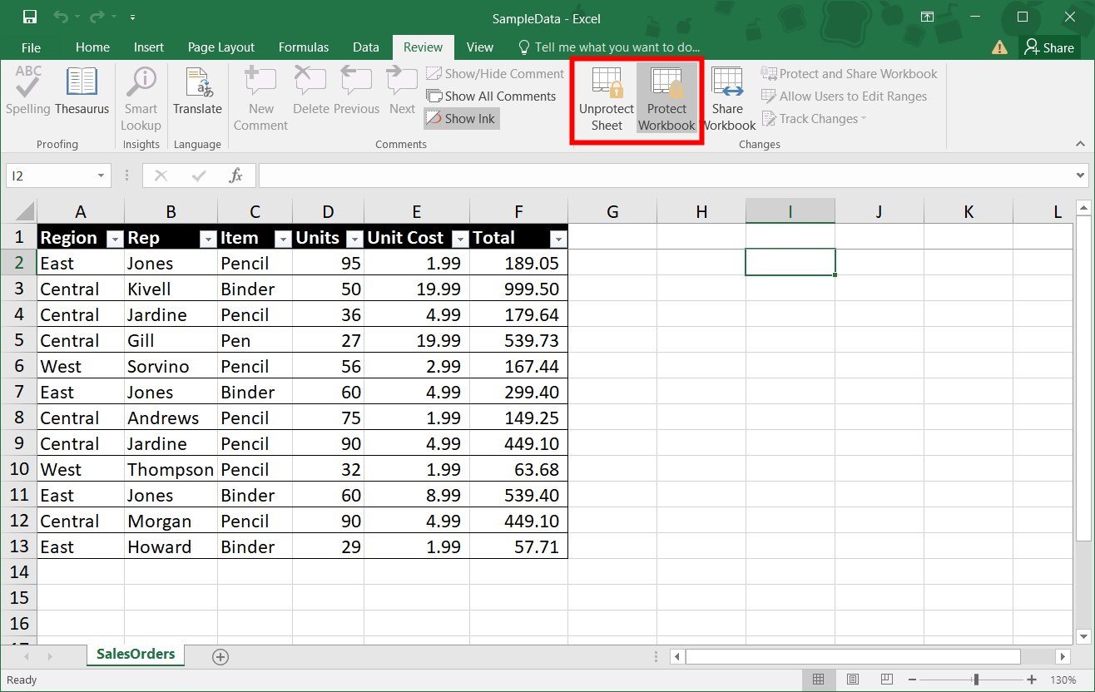Click Show/Hide Comment
Viewport: 1095px width, 692px height.
[x=495, y=73]
